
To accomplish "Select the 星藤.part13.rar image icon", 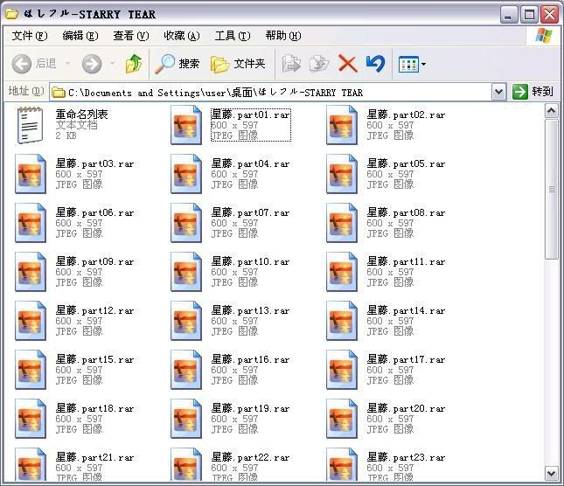I will click(x=186, y=321).
